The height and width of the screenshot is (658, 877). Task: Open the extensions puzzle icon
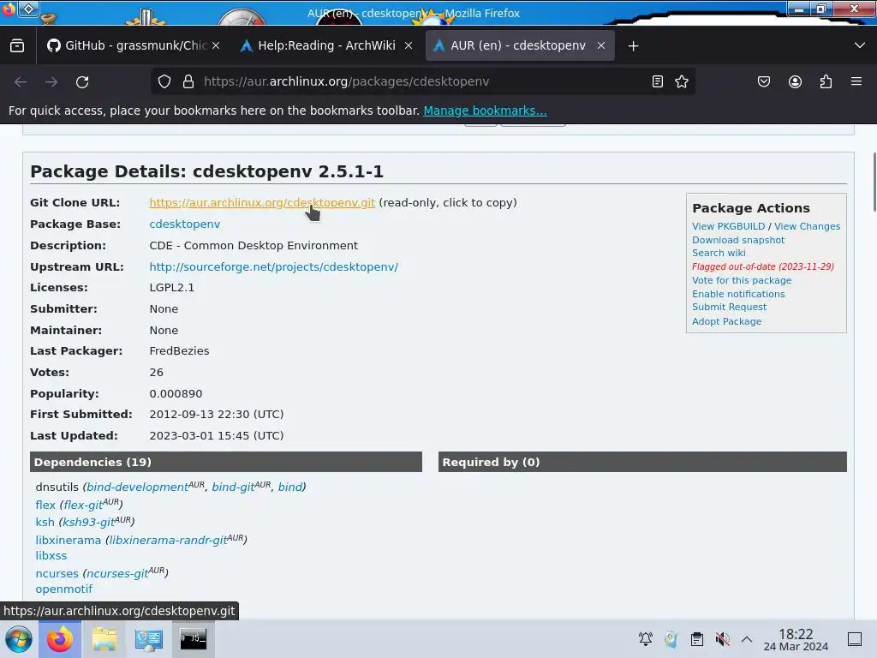(x=826, y=81)
